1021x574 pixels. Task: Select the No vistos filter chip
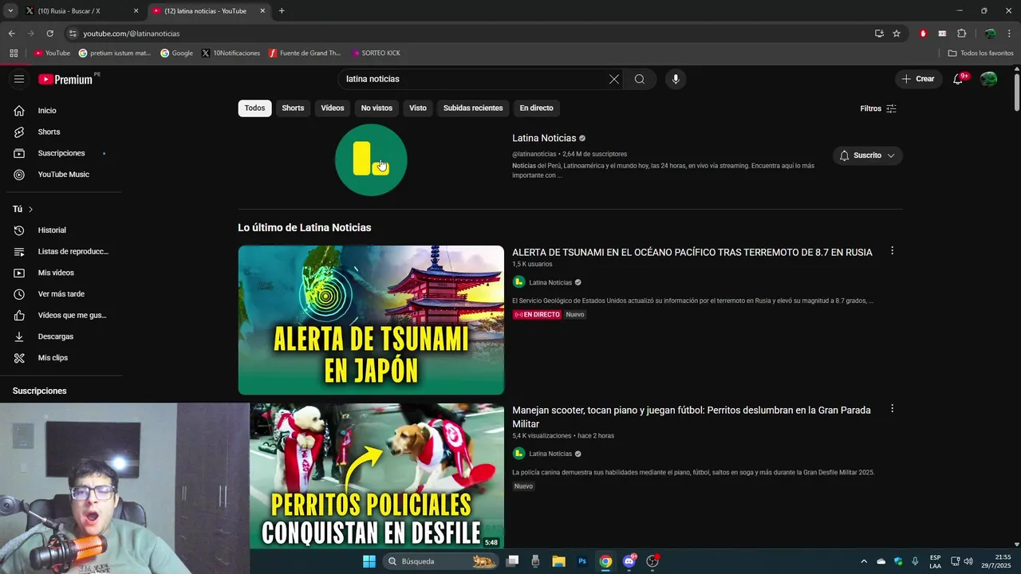[376, 108]
